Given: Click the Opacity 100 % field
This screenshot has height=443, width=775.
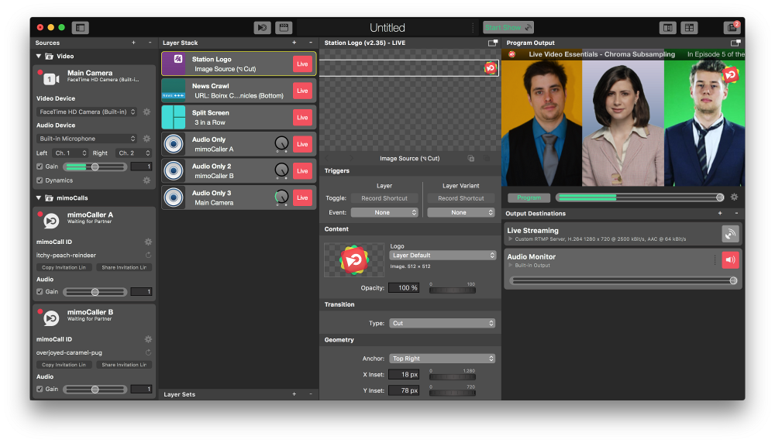Looking at the screenshot, I should coord(404,288).
